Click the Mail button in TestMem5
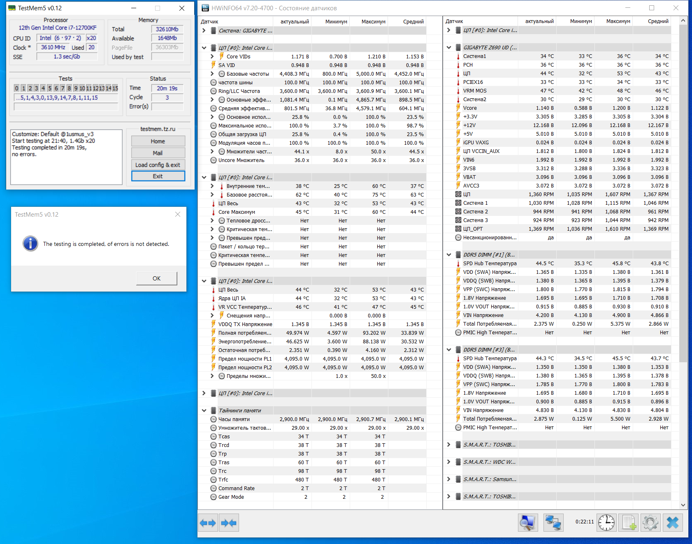The image size is (692, 544). pyautogui.click(x=158, y=153)
